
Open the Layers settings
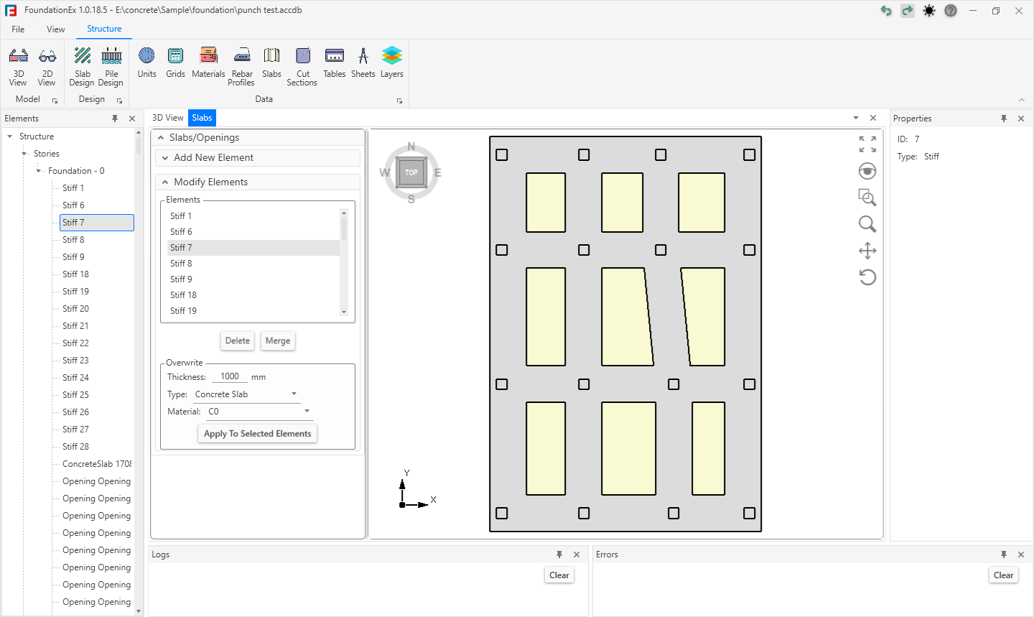[x=391, y=62]
